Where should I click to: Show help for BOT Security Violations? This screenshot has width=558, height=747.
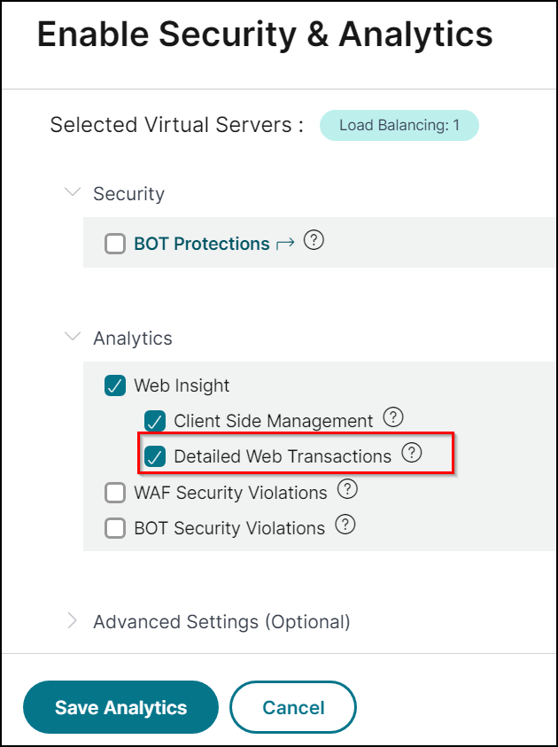345,525
